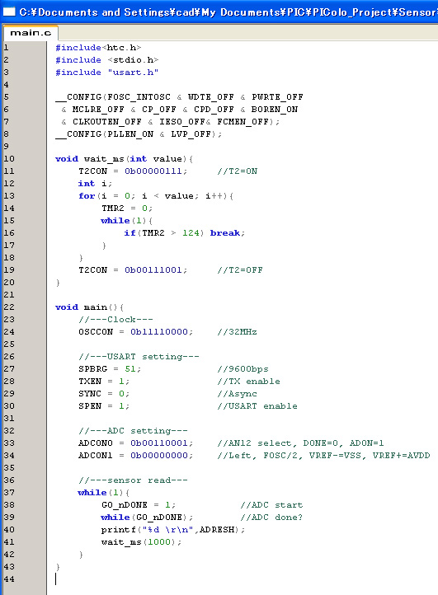Switch to the main.c editor tab
The height and width of the screenshot is (595, 438).
pos(31,33)
